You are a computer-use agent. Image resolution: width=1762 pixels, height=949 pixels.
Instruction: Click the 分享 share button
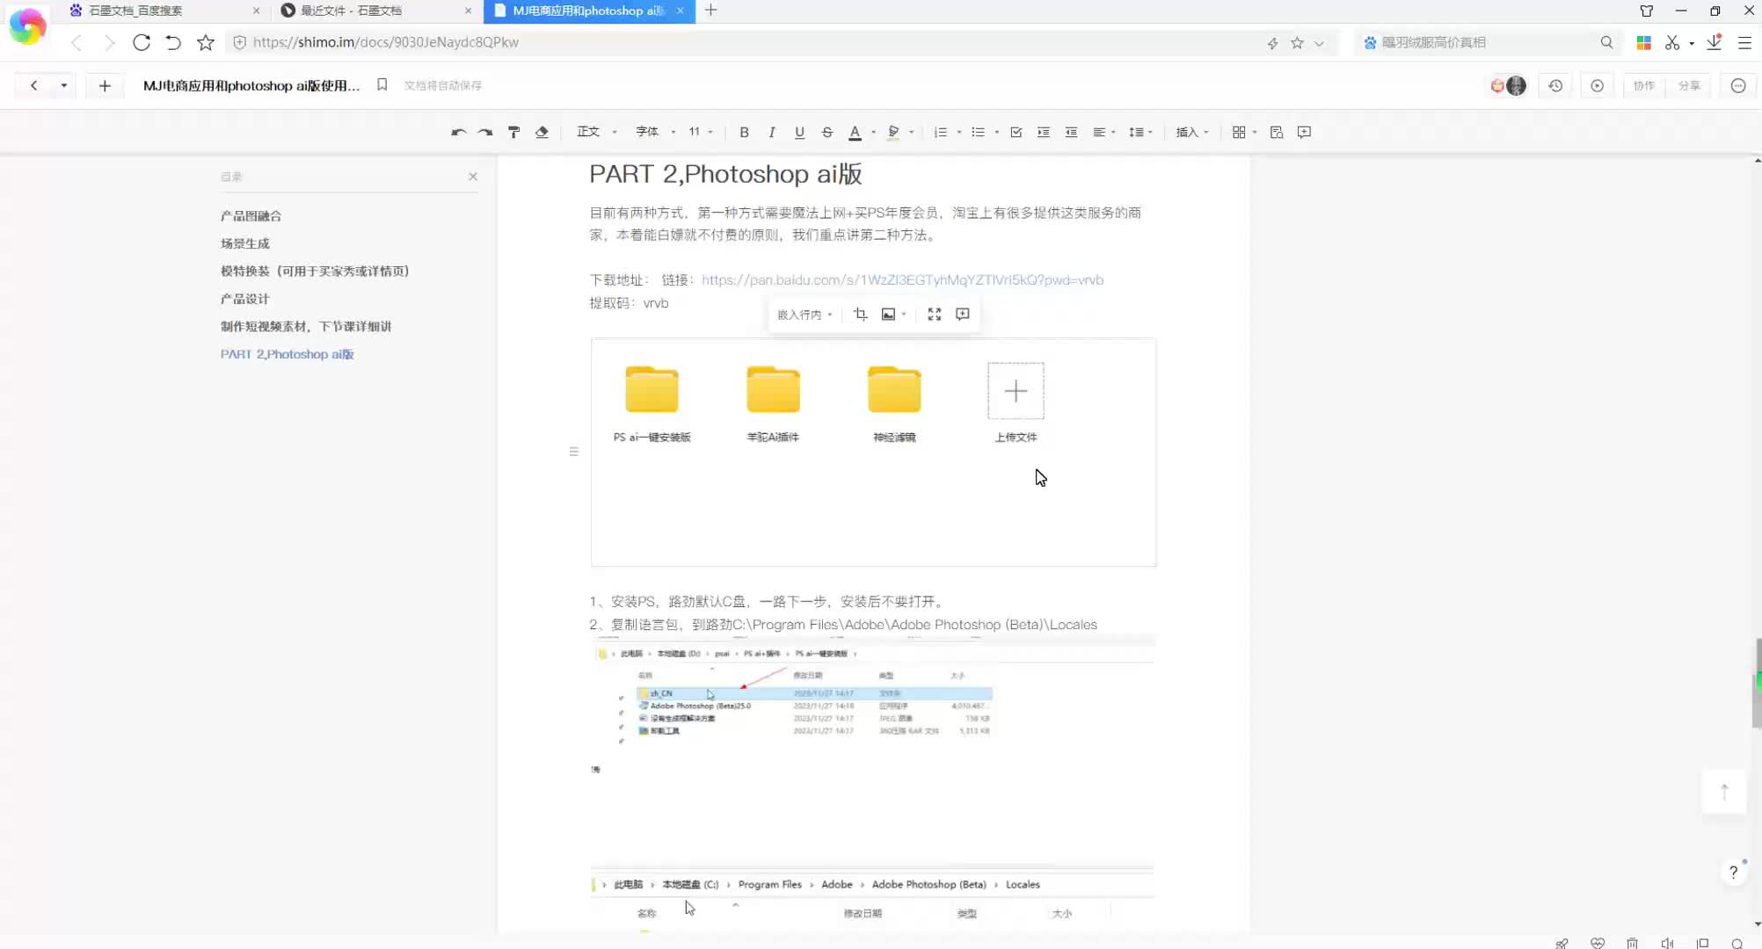pos(1689,85)
